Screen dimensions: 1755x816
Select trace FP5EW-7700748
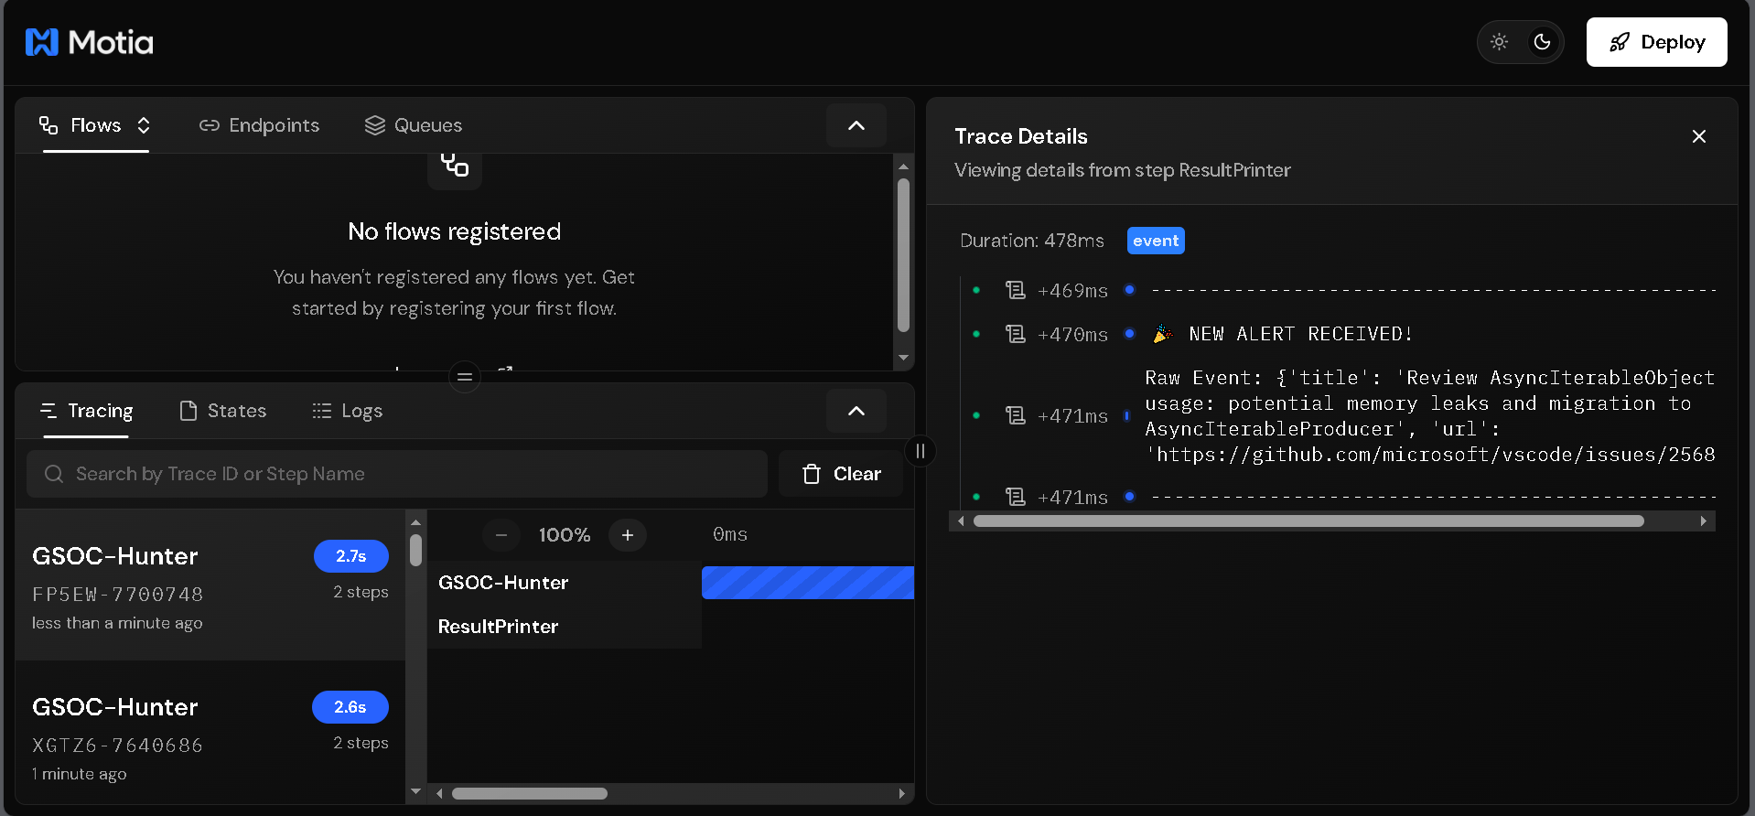(x=210, y=585)
